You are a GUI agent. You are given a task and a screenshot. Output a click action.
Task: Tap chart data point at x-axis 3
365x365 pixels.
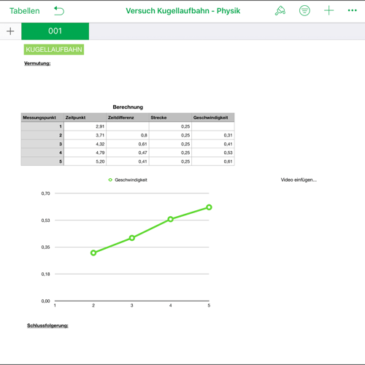(x=132, y=238)
